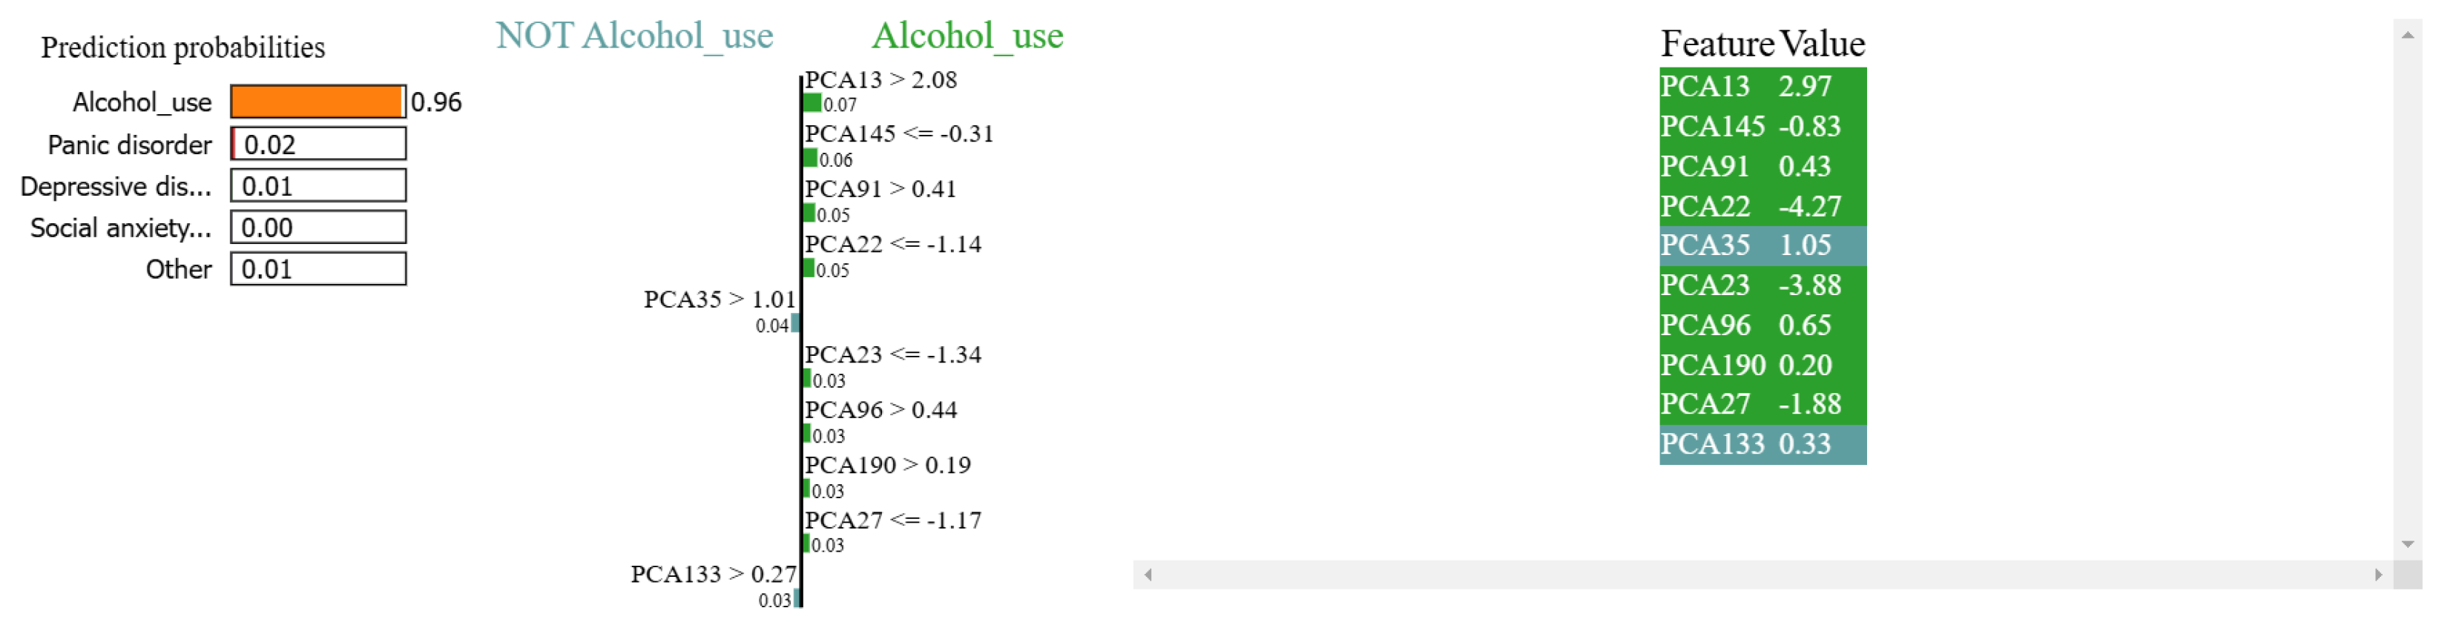Select the PCA13 row in feature table
2442x628 pixels.
click(x=1763, y=86)
